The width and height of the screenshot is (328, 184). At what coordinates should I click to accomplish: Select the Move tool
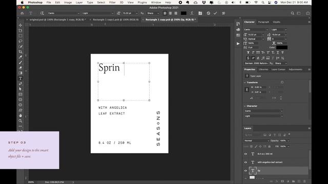(20, 25)
